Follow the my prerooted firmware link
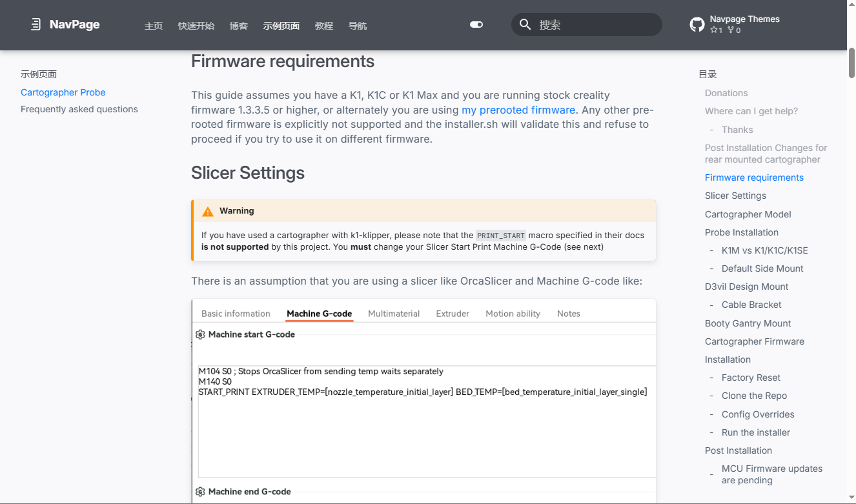This screenshot has height=504, width=856. (518, 110)
